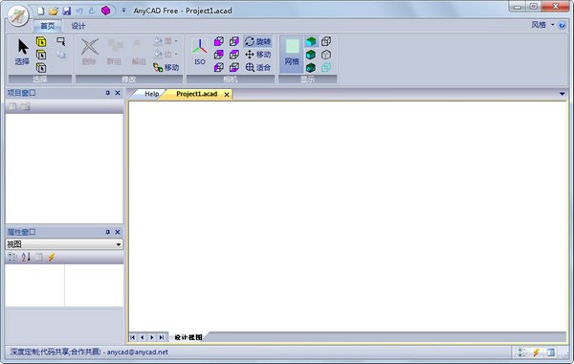The width and height of the screenshot is (574, 364).
Task: Switch to the 首页 ribbon tab
Action: [x=48, y=26]
